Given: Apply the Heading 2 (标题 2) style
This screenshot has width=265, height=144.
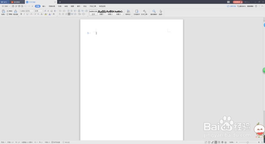Looking at the screenshot, I should point(110,12).
